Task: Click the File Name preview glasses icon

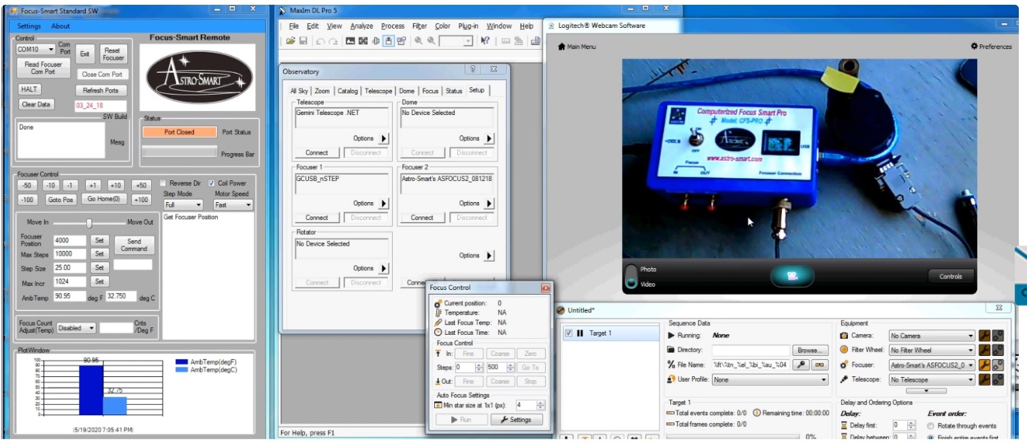Action: coord(819,365)
